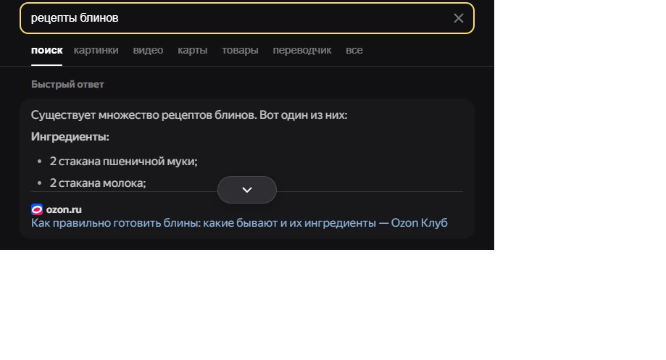Open the 'ozon.ru' source domain link

tap(64, 210)
